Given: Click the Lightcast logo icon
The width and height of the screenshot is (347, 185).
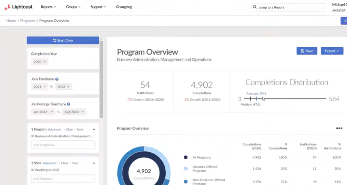Looking at the screenshot, I should click(7, 7).
